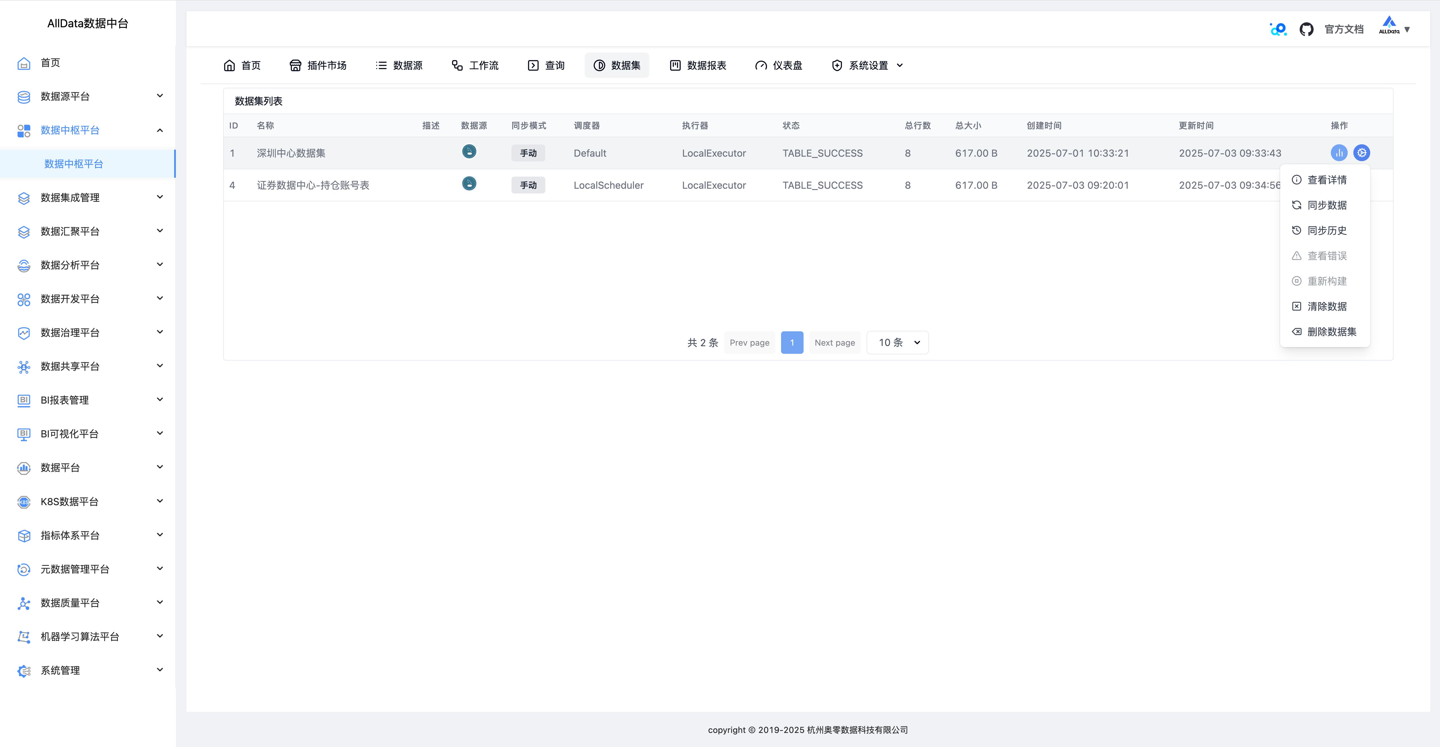This screenshot has width=1440, height=747.
Task: Expand the BI报表管理 chevron
Action: click(160, 399)
